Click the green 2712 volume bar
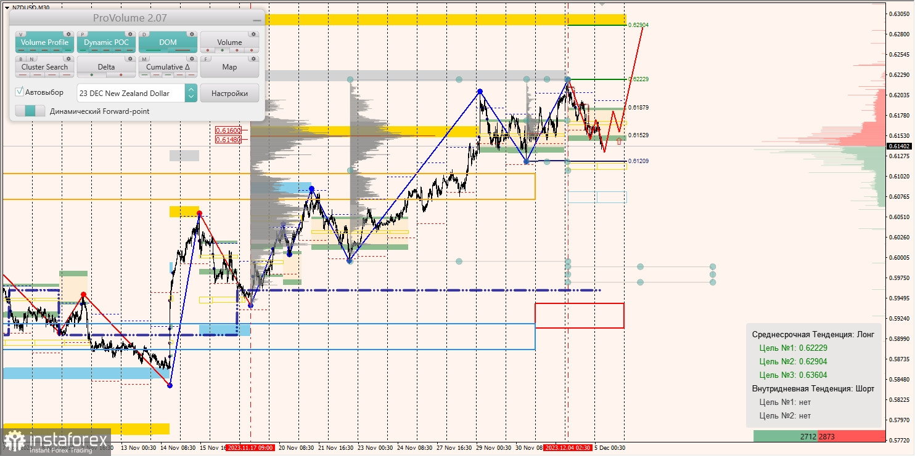915x456 pixels. tap(786, 436)
